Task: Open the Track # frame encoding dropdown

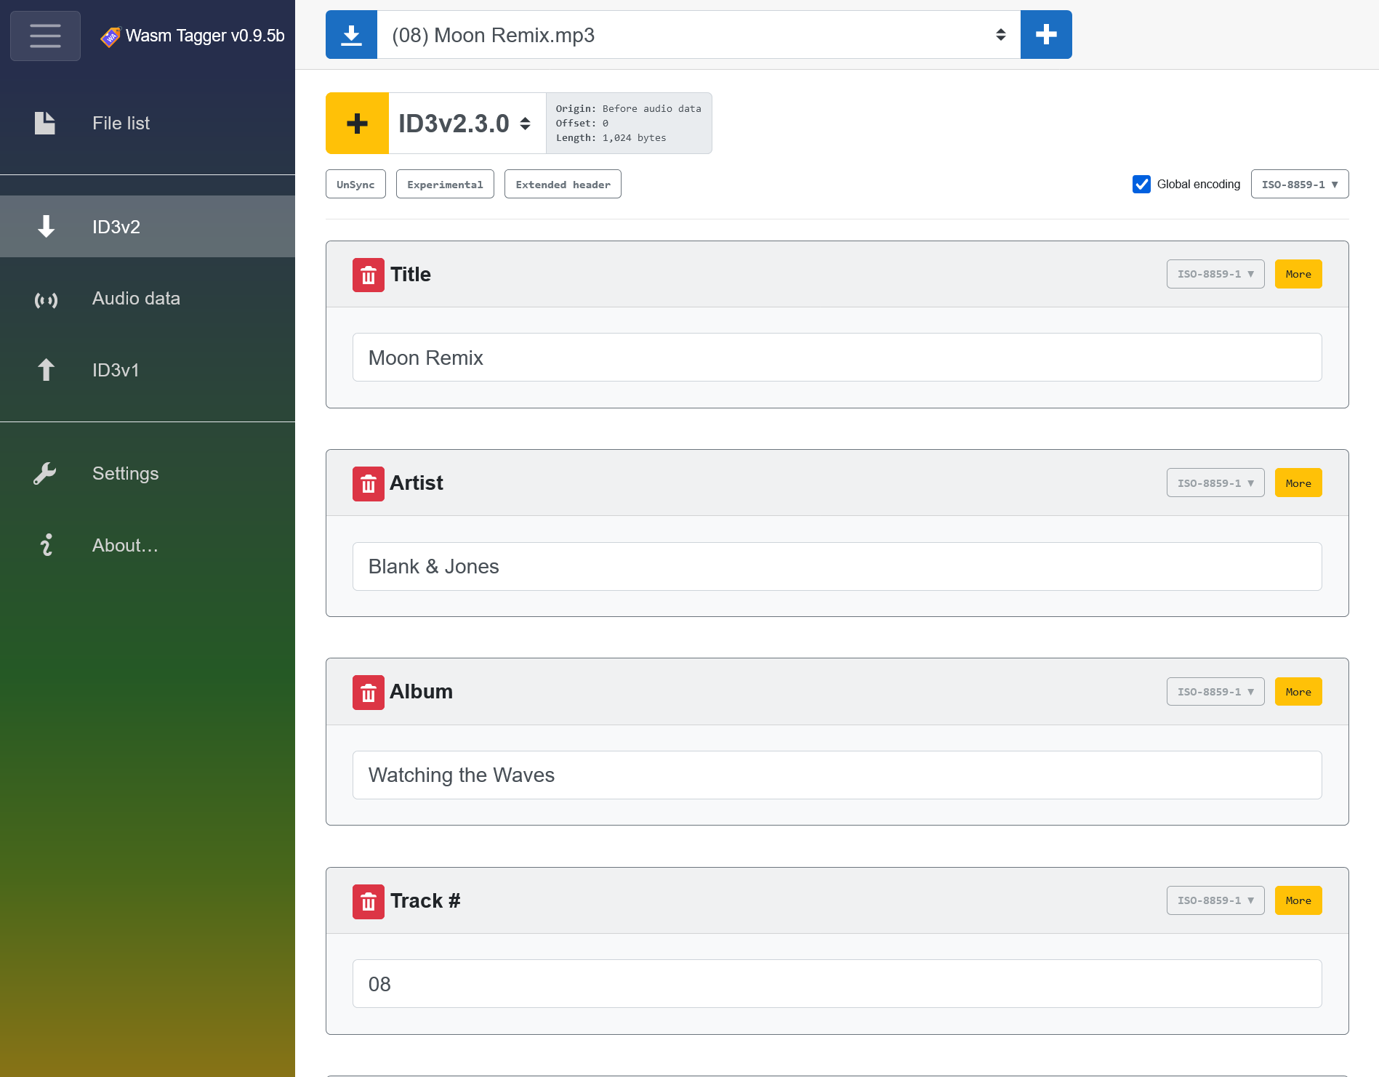Action: pos(1215,900)
